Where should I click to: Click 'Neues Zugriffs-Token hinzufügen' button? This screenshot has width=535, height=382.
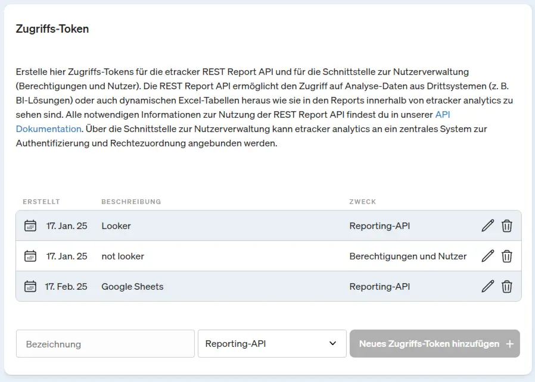(x=435, y=343)
